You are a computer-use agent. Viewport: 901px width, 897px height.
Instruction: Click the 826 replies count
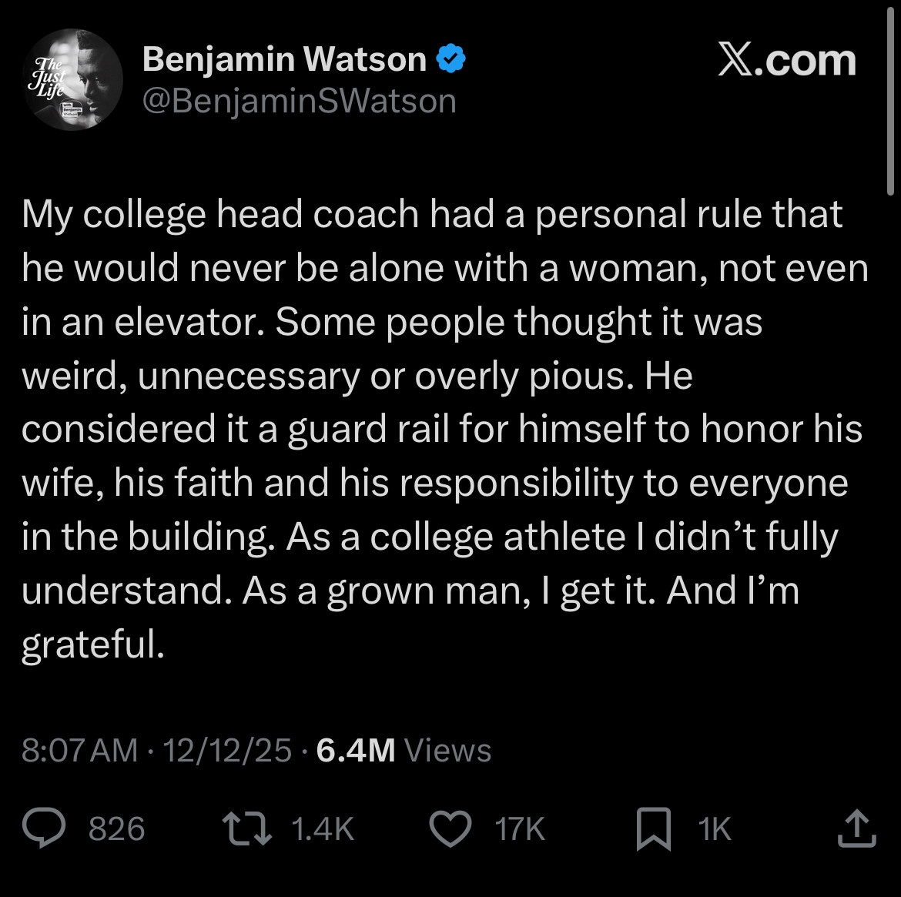tap(117, 829)
